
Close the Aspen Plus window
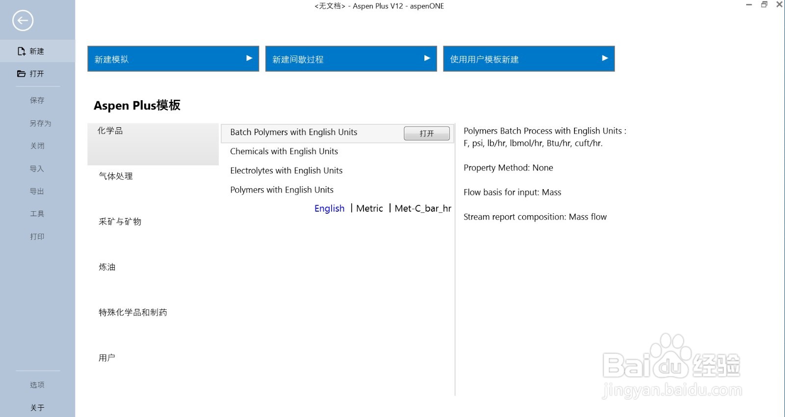click(779, 5)
